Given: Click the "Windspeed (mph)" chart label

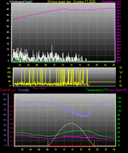Looking at the screenshot, I should pyautogui.click(x=21, y=2).
